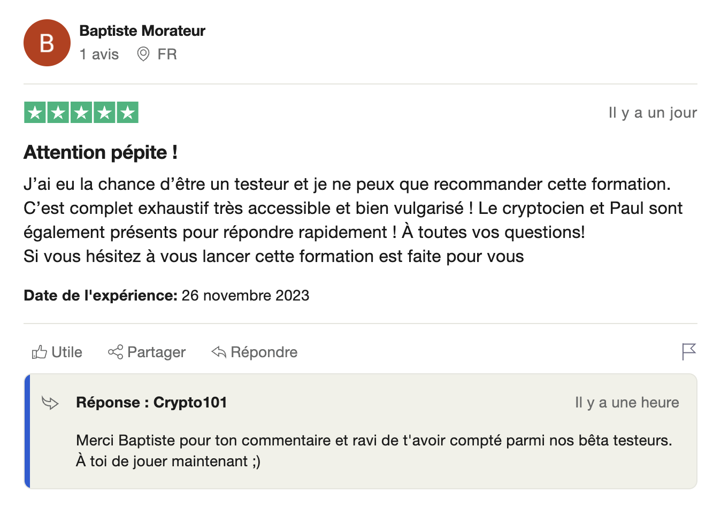Report the review with flag icon
This screenshot has height=508, width=721.
pyautogui.click(x=689, y=352)
